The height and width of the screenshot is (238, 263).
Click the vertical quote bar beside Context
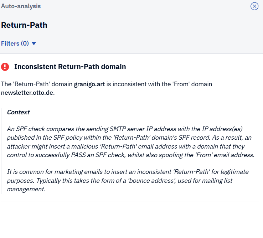(x=1, y=151)
